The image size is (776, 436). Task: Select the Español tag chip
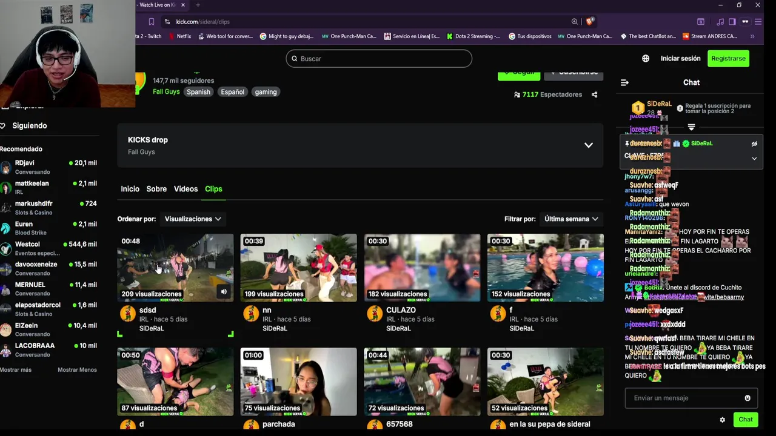pos(233,92)
